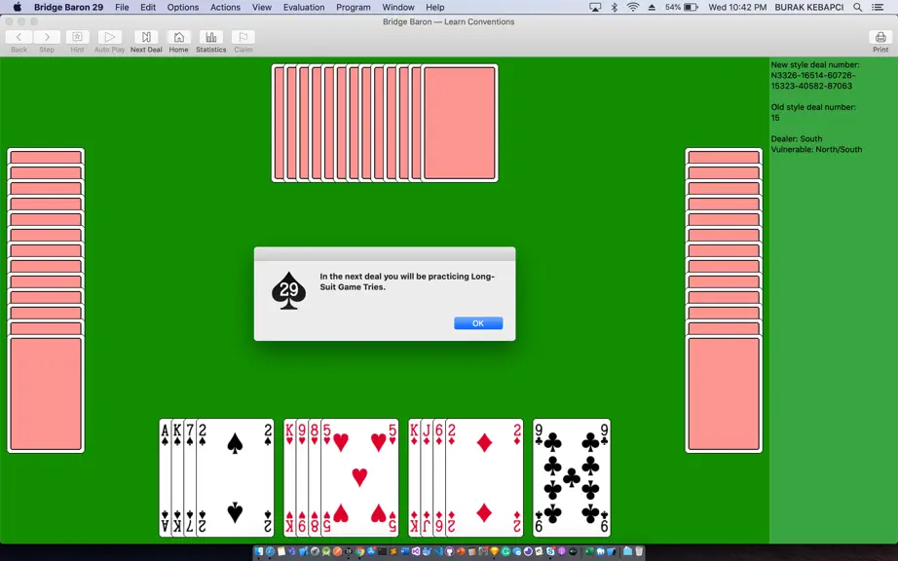
Task: Select the 9 of clubs card
Action: (572, 478)
